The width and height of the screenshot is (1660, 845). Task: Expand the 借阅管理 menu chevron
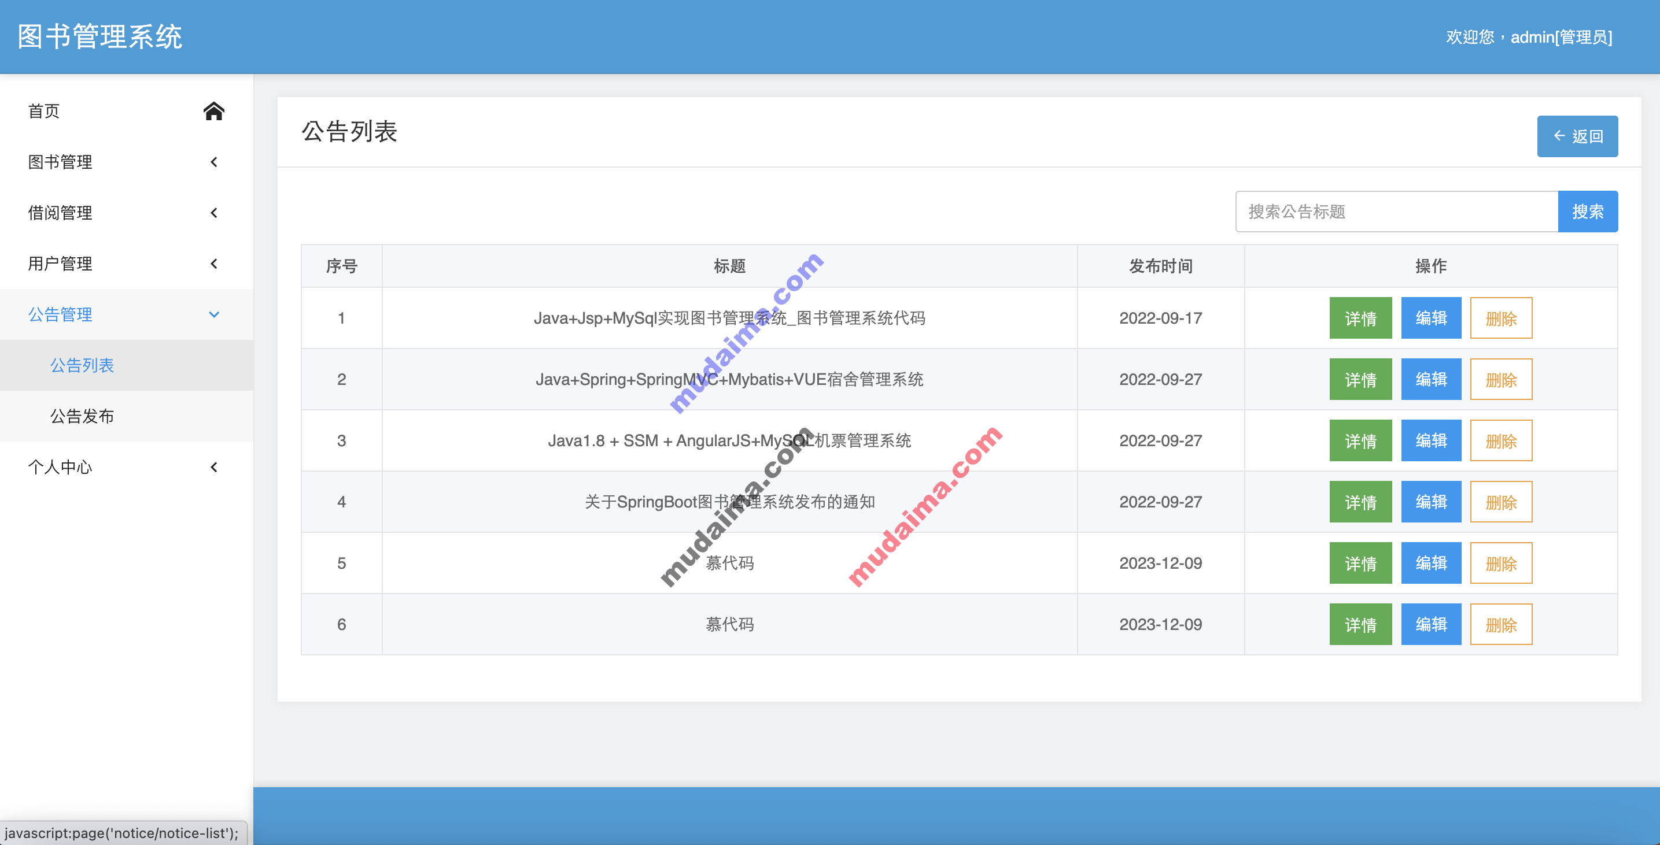[214, 213]
